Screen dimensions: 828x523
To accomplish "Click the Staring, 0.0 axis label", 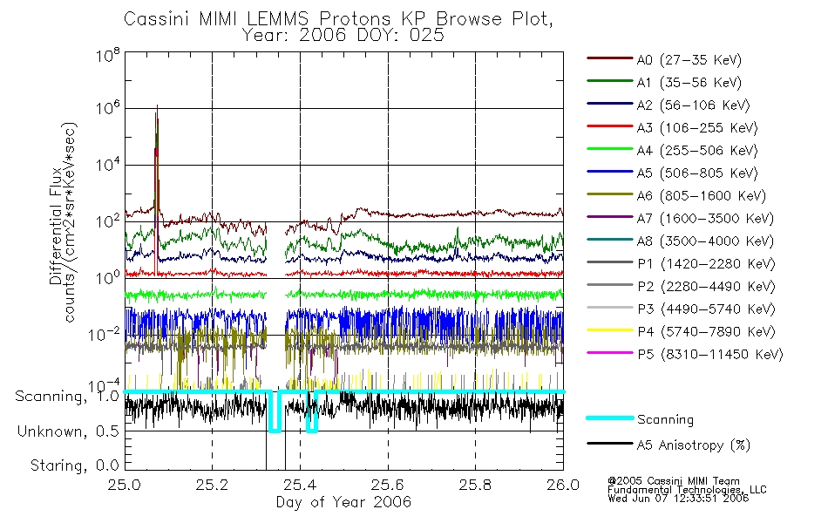I will point(74,465).
